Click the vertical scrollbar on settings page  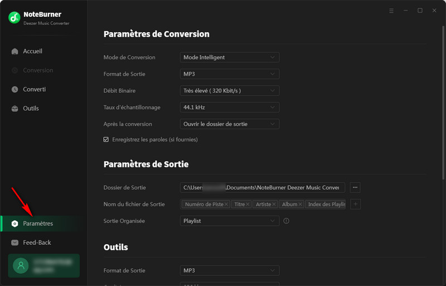click(x=443, y=102)
